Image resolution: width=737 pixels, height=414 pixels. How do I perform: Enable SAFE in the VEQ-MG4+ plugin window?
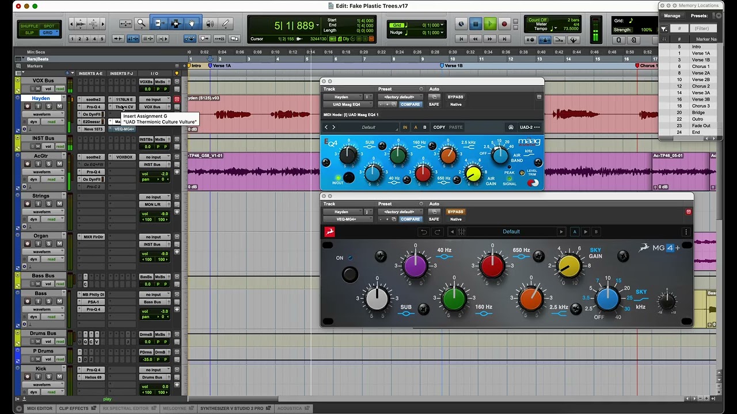click(x=434, y=219)
